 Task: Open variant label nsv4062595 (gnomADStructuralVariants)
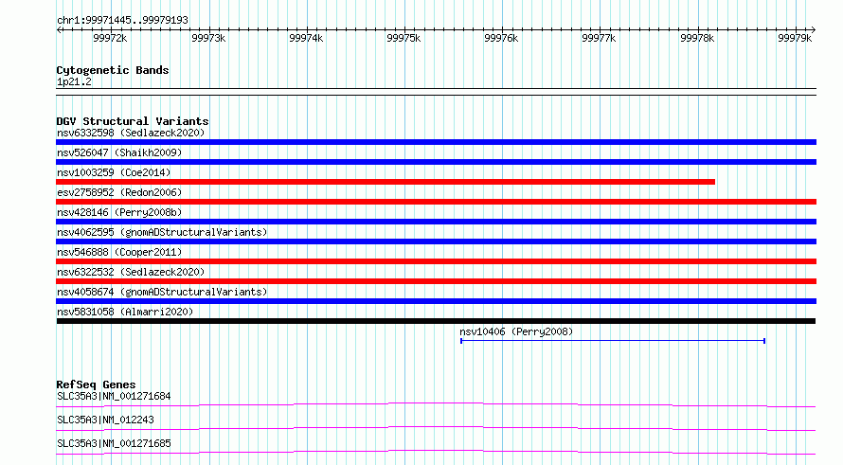[162, 232]
